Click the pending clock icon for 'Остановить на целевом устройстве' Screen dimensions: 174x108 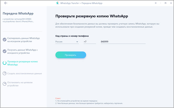5,84
